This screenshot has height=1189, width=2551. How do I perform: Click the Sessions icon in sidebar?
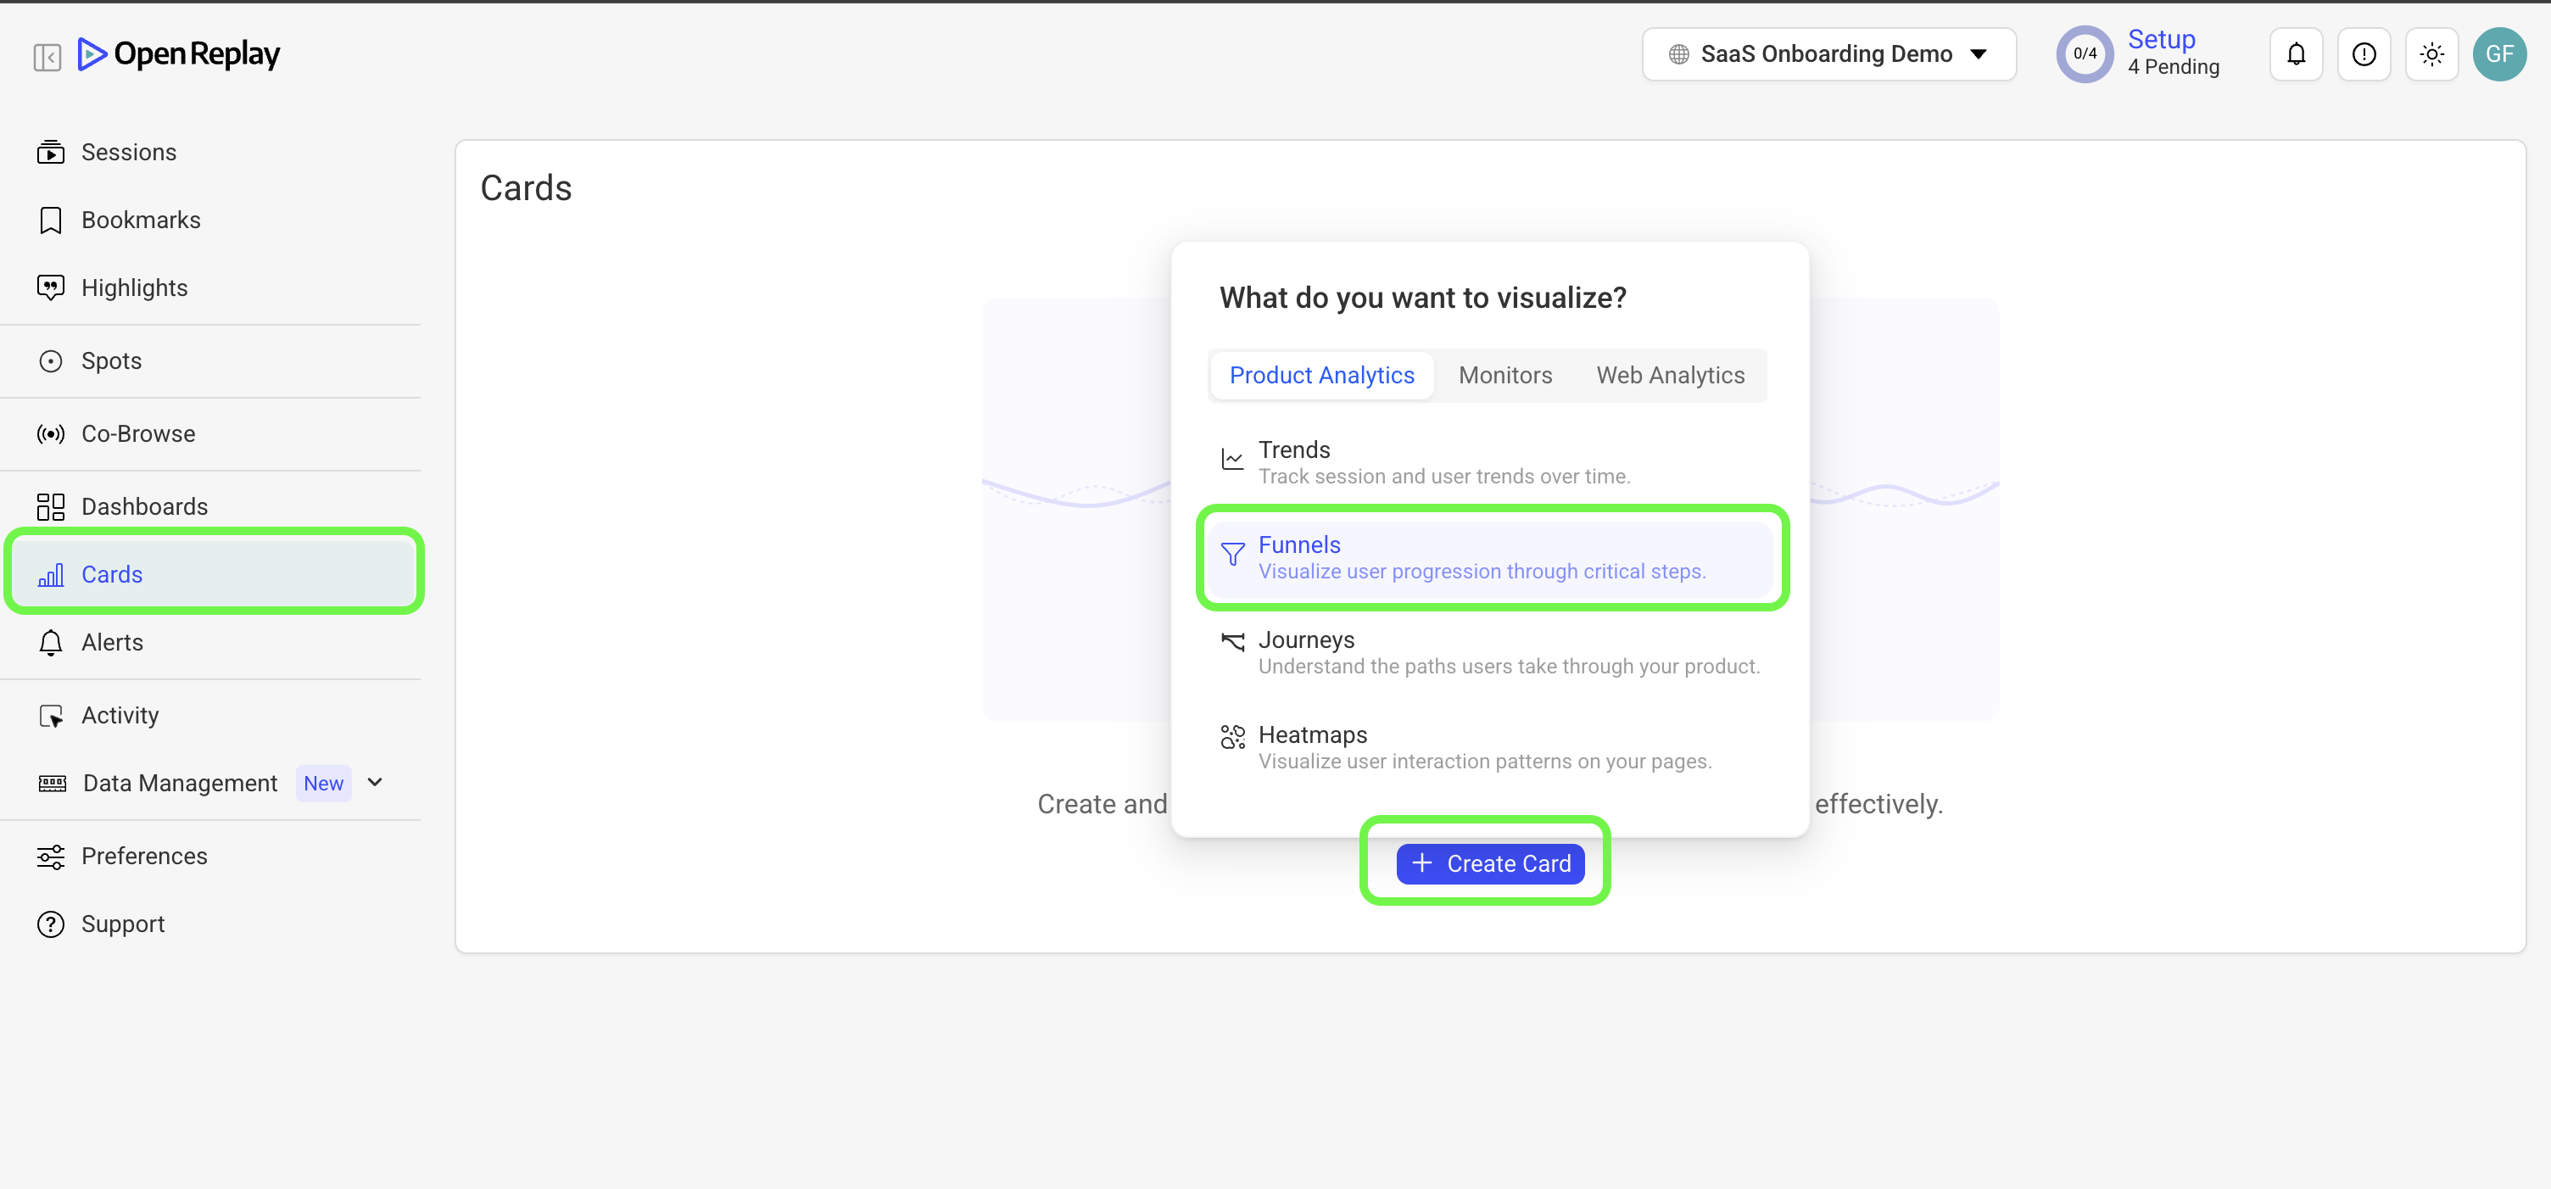click(x=51, y=153)
